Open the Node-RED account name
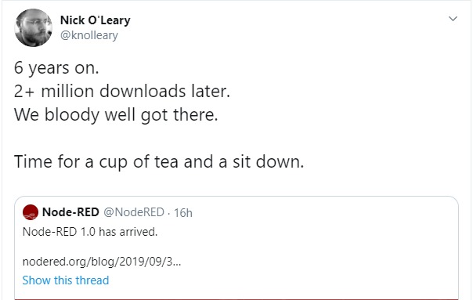This screenshot has height=300, width=473. (70, 212)
